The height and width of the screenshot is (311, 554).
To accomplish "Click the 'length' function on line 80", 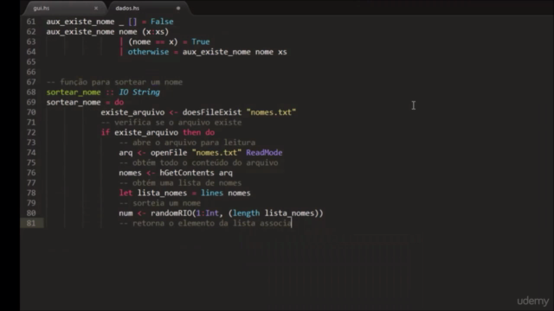I will [x=246, y=213].
